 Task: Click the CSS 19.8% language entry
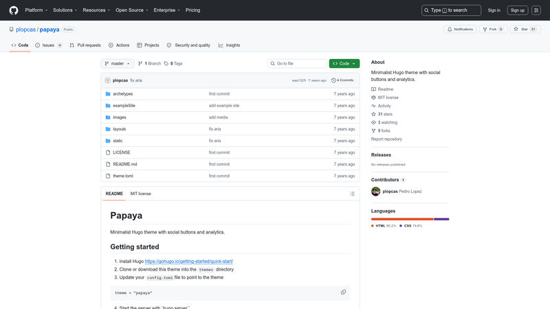pyautogui.click(x=411, y=226)
